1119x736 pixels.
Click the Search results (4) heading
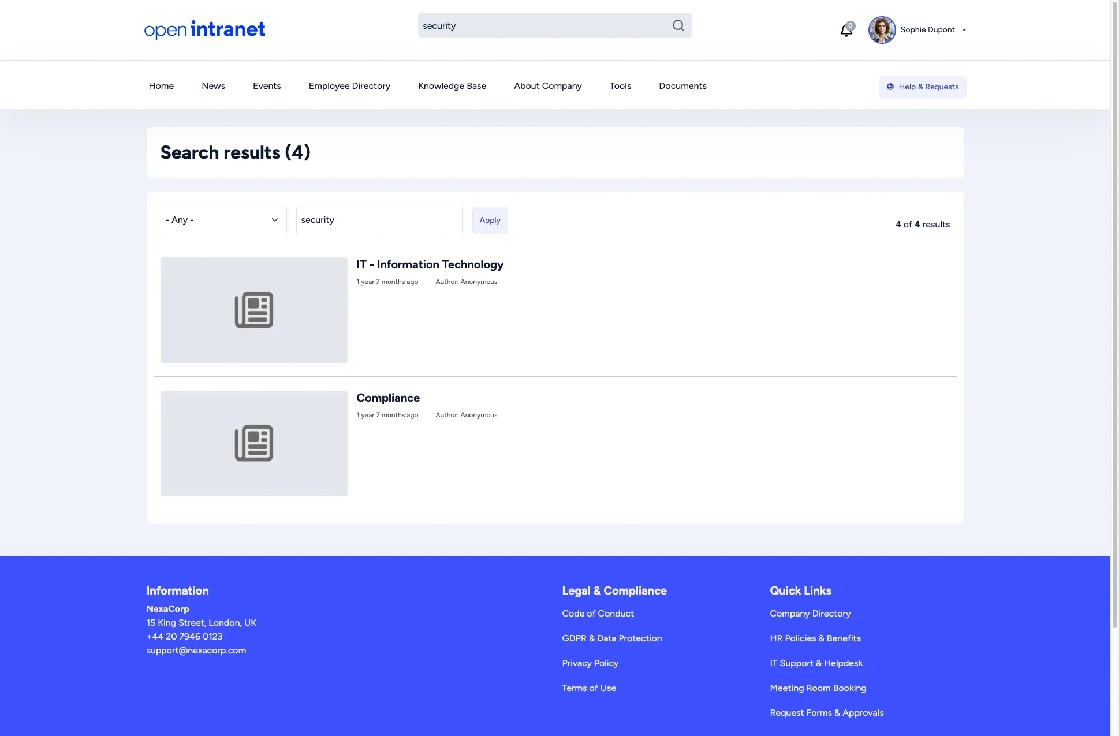235,152
